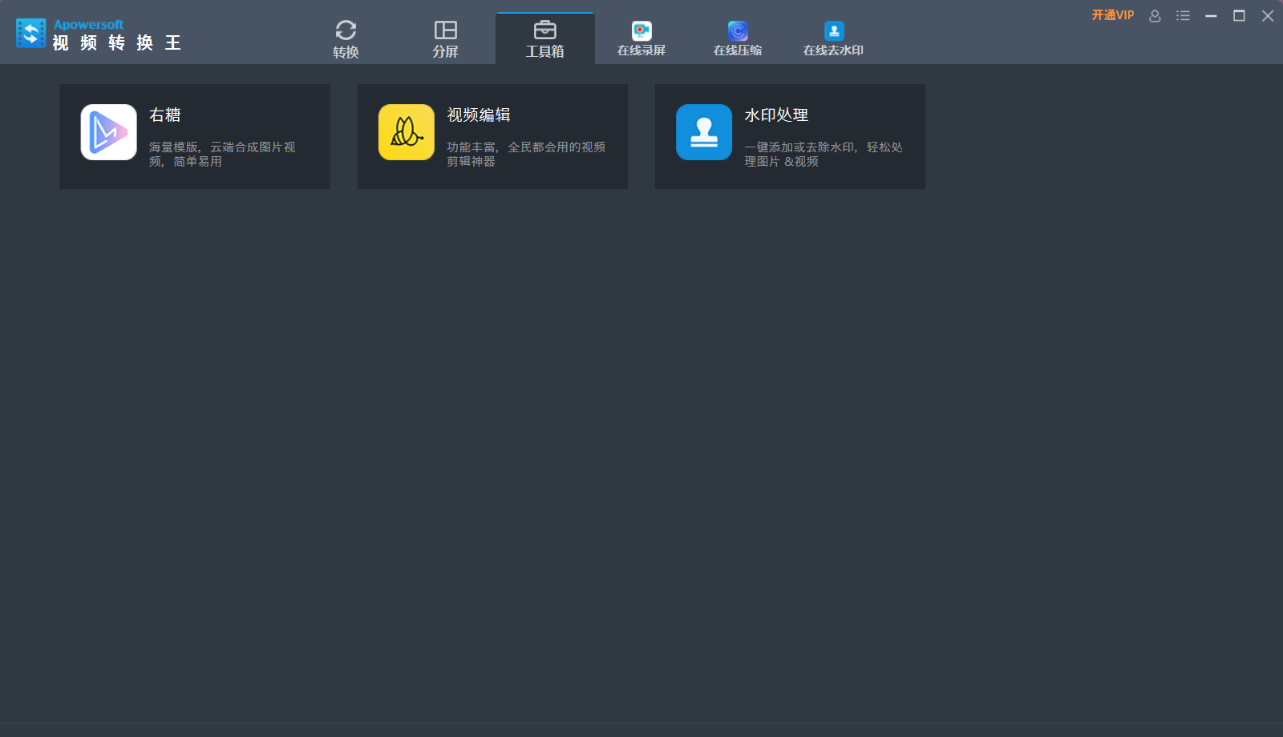
Task: Switch to the 分屏 tab
Action: point(445,39)
